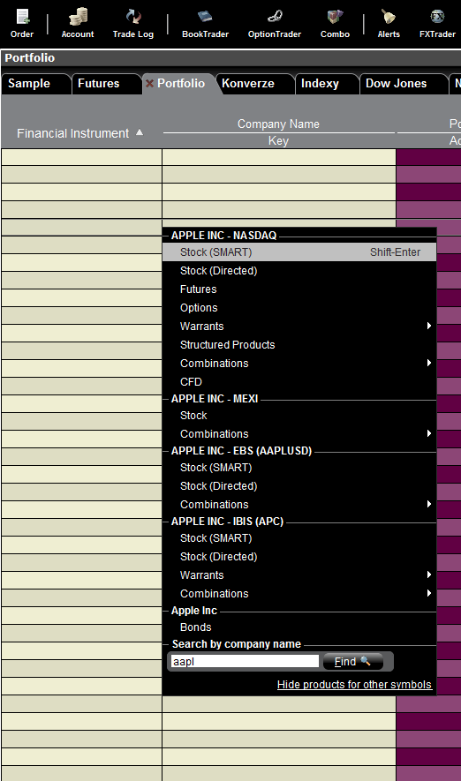Choose Structured Products entry
The image size is (461, 781).
click(x=299, y=344)
